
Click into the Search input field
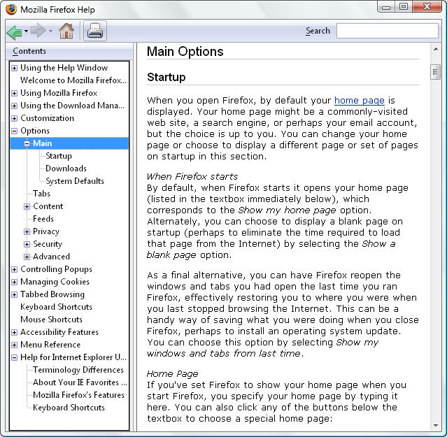point(387,31)
